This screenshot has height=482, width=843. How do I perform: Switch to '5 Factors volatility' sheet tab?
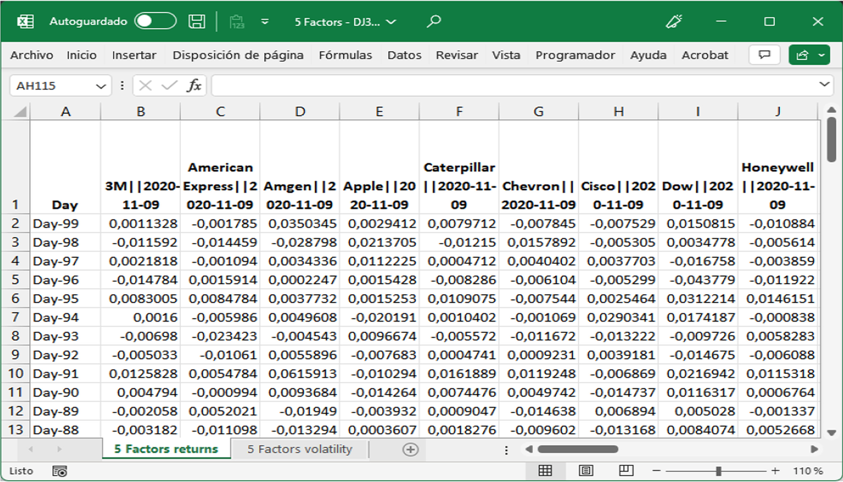(299, 449)
